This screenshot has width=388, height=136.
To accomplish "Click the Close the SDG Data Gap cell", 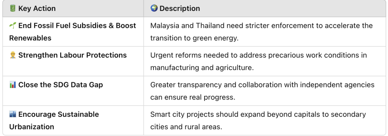I will point(73,91).
